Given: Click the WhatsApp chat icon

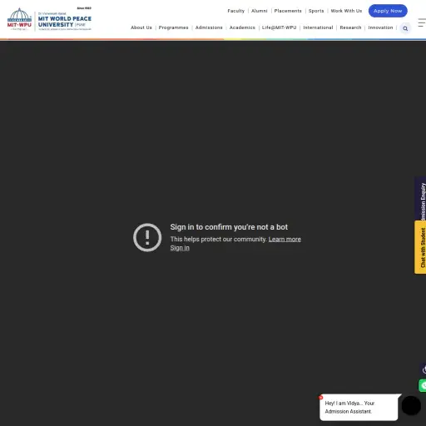Looking at the screenshot, I should pos(423,385).
